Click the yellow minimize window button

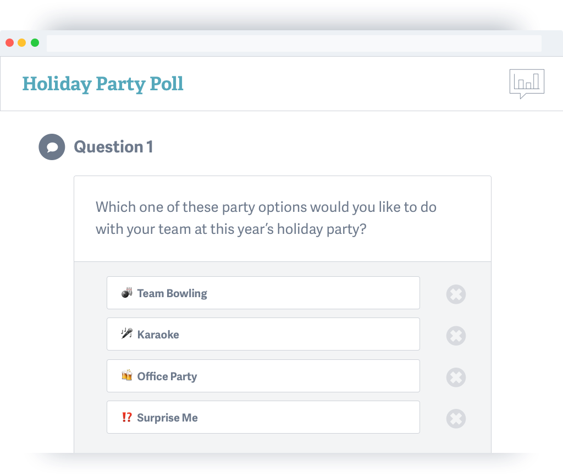tap(22, 43)
